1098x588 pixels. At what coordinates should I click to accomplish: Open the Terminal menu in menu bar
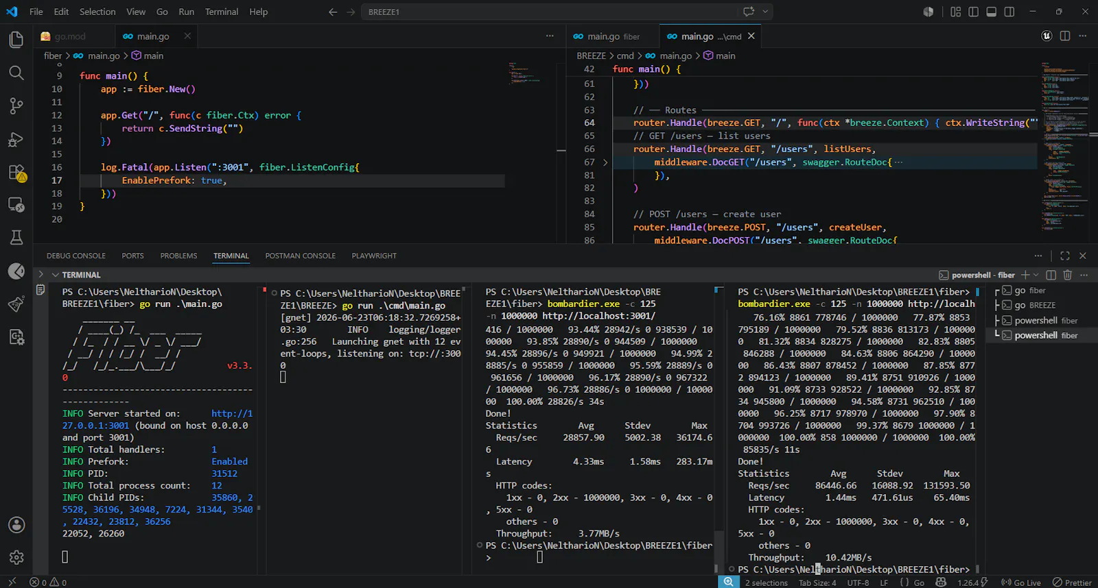[x=222, y=12]
